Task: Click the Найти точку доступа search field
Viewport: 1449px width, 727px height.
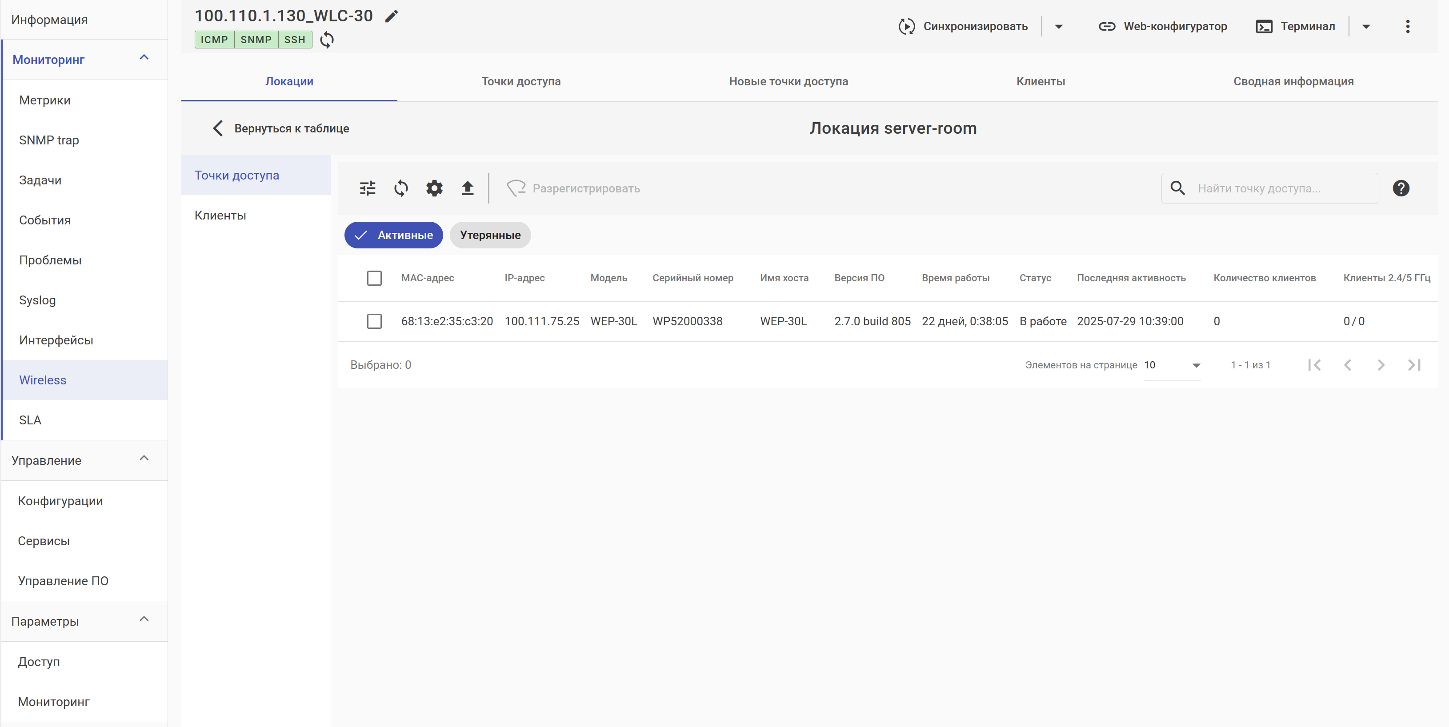Action: (1277, 188)
